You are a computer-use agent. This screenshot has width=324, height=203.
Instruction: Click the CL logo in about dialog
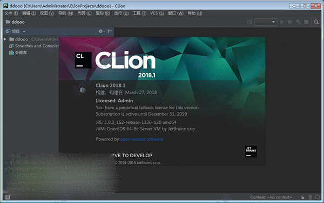click(83, 60)
